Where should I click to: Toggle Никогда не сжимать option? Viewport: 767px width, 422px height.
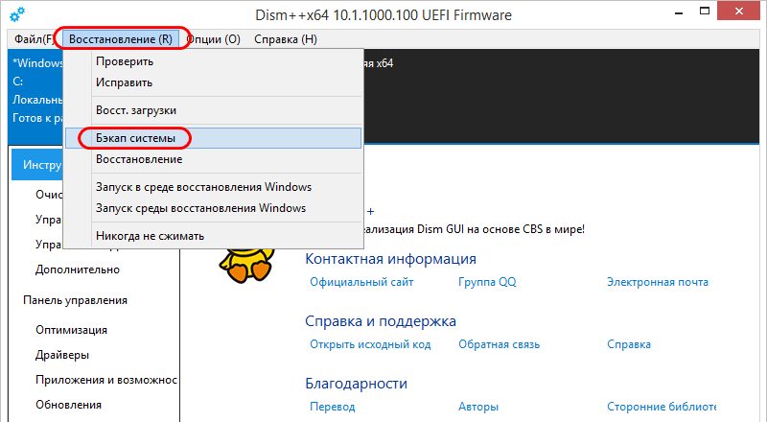click(x=213, y=237)
